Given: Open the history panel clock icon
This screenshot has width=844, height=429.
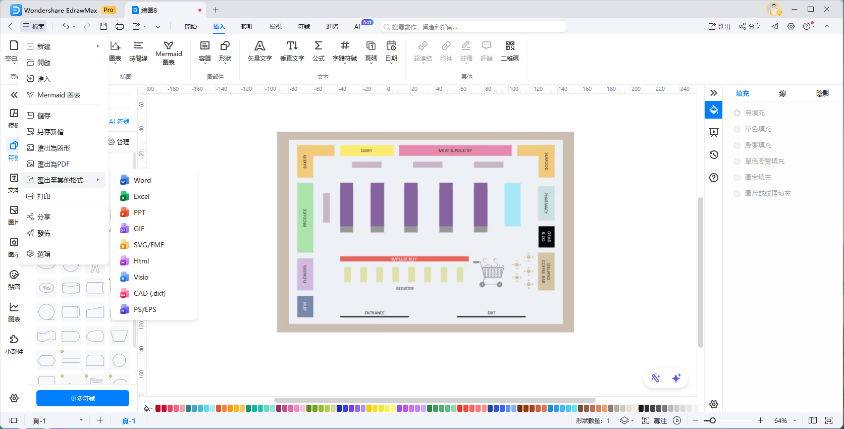Looking at the screenshot, I should (x=713, y=155).
